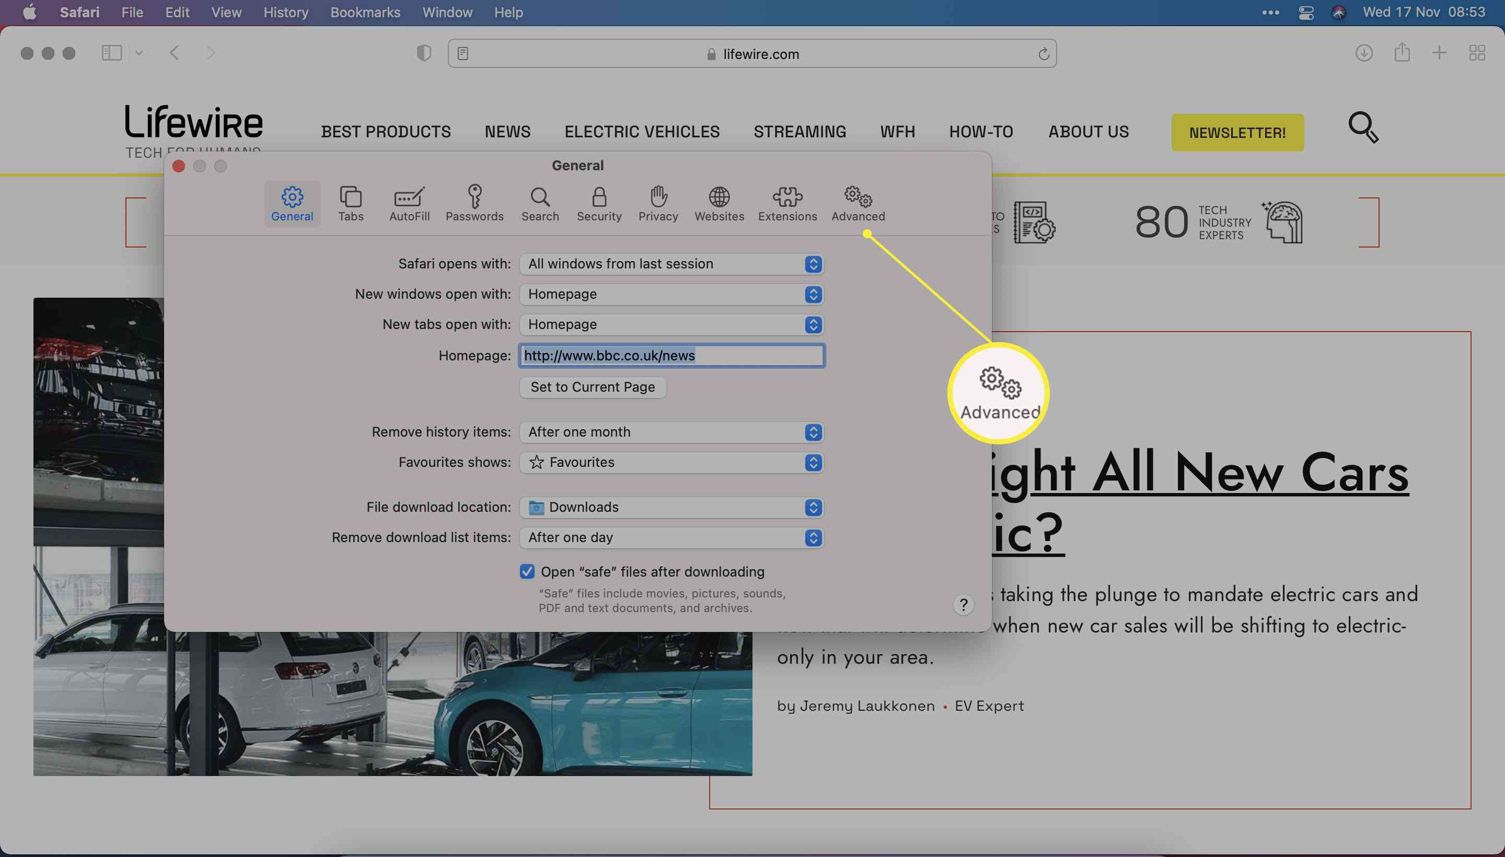The height and width of the screenshot is (857, 1505).
Task: Open Privacy preferences hand icon
Action: [658, 204]
